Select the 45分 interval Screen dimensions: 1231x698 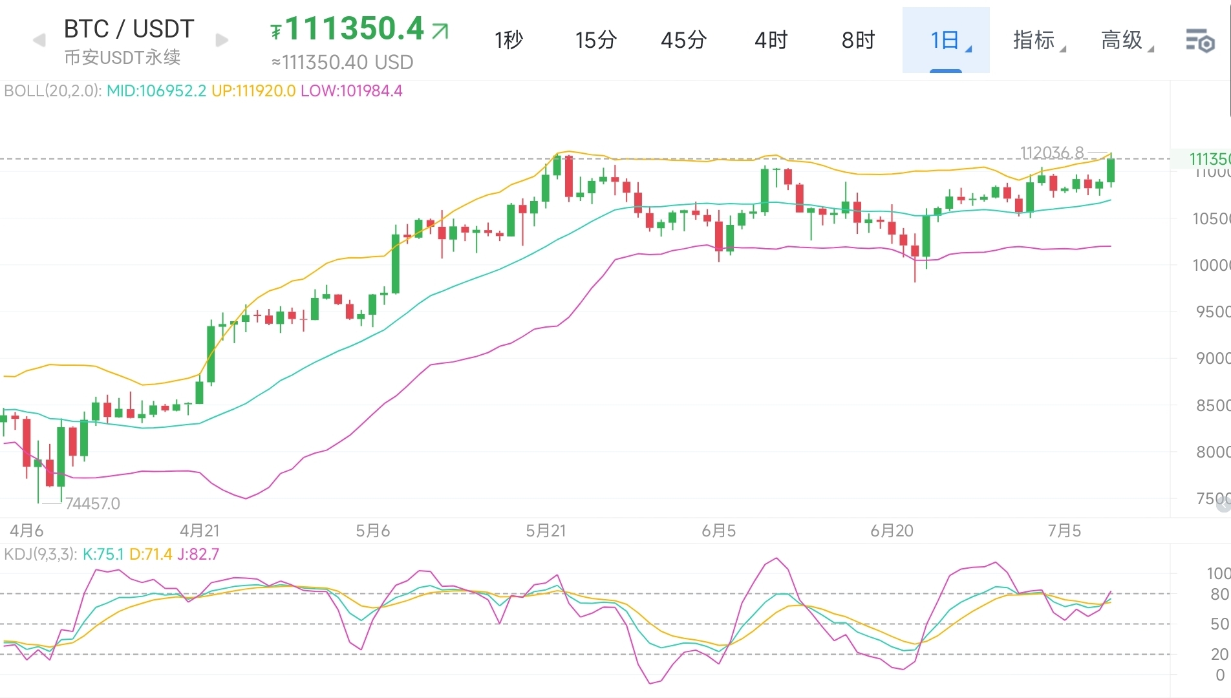[683, 40]
